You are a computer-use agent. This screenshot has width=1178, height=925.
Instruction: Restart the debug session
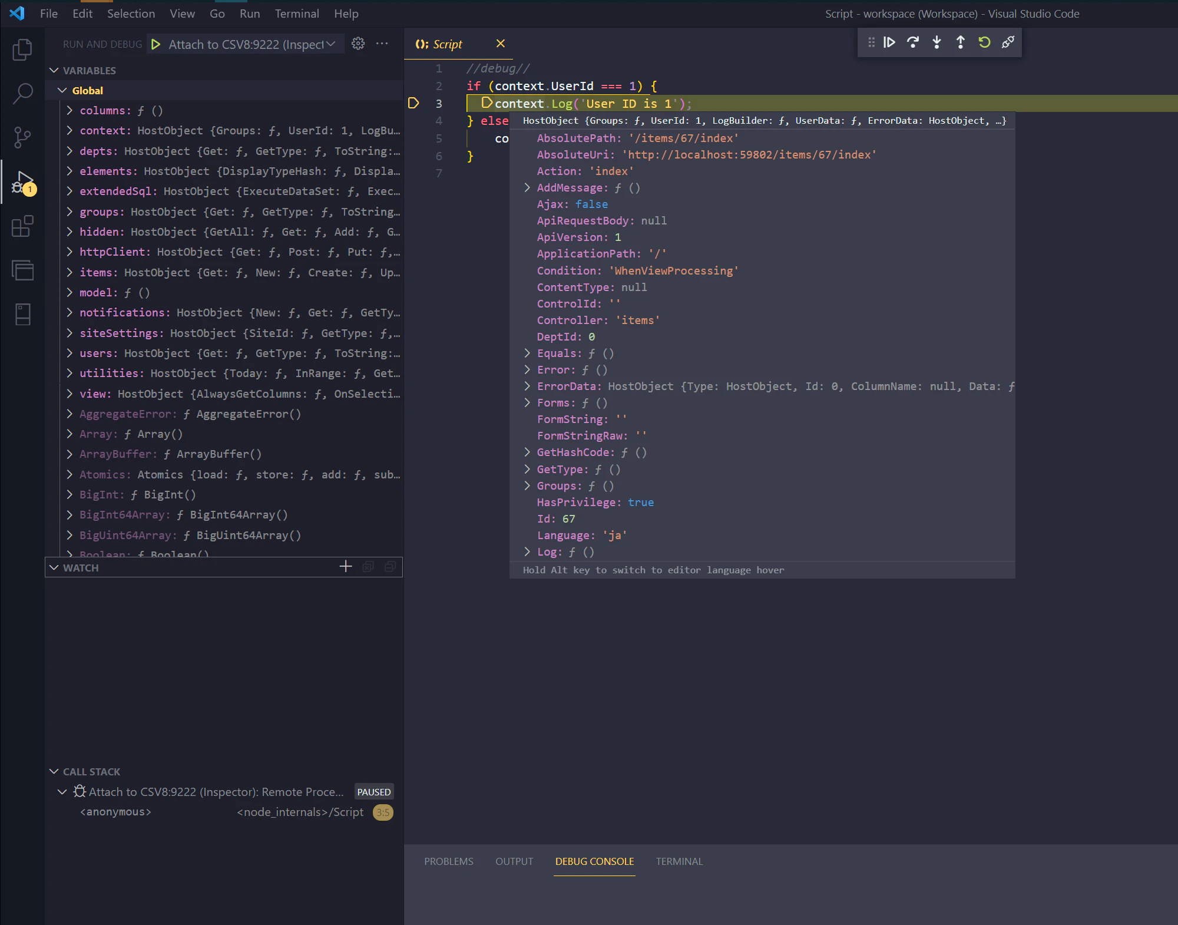pyautogui.click(x=984, y=42)
